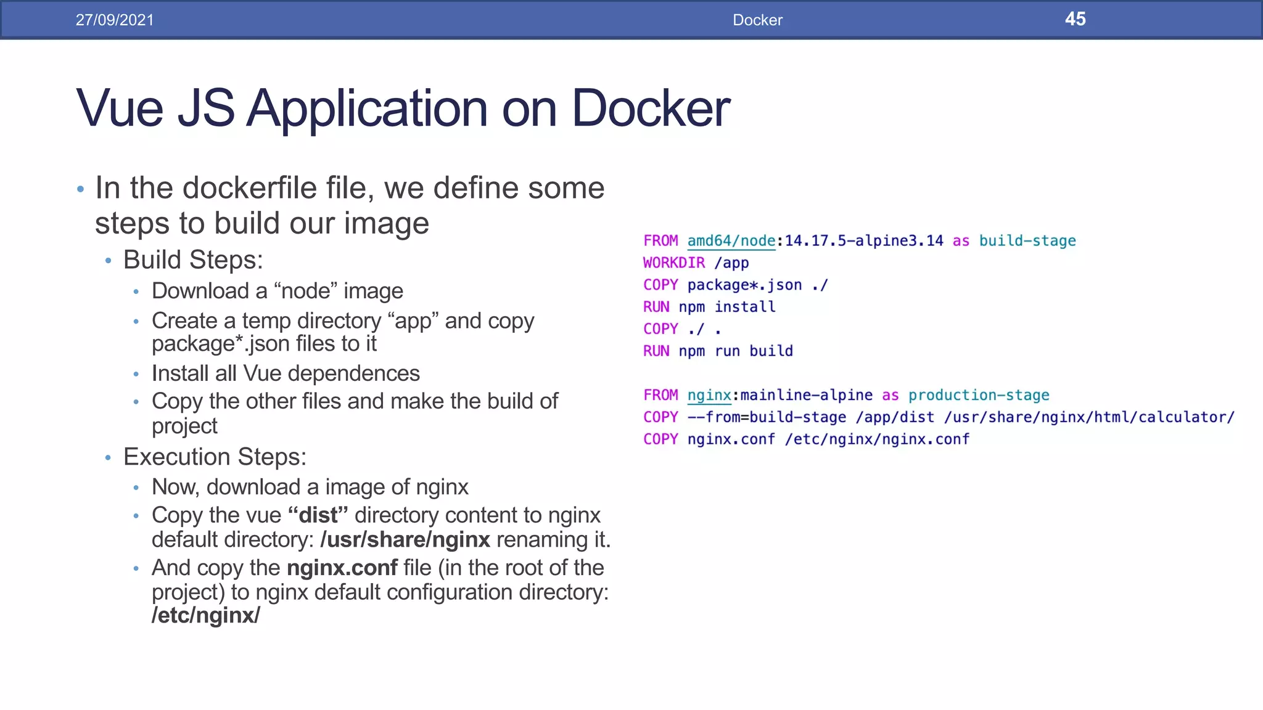The width and height of the screenshot is (1263, 710).
Task: Click the RUN npm run build line
Action: coord(718,351)
